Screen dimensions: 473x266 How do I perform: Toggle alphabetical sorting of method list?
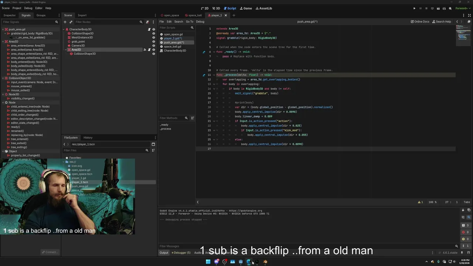point(193,118)
